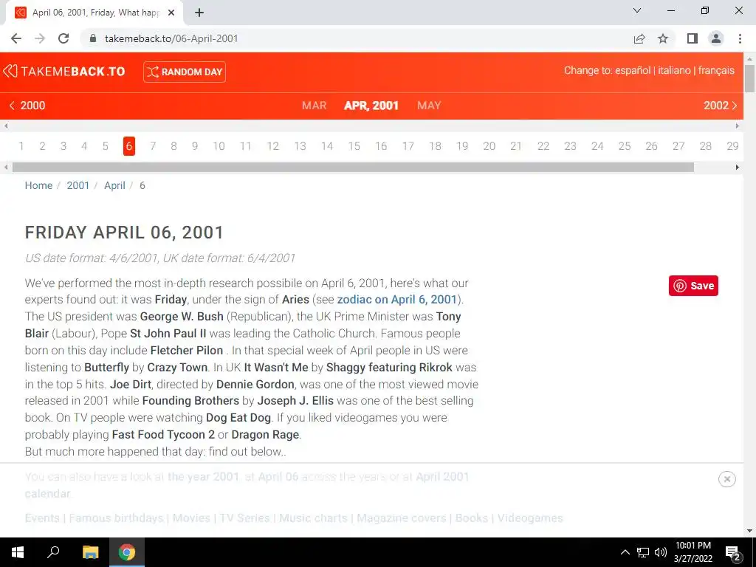Open Chrome three-dot menu
756x567 pixels.
coord(740,38)
